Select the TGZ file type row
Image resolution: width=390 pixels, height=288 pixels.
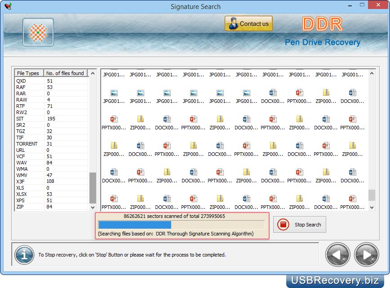52,131
